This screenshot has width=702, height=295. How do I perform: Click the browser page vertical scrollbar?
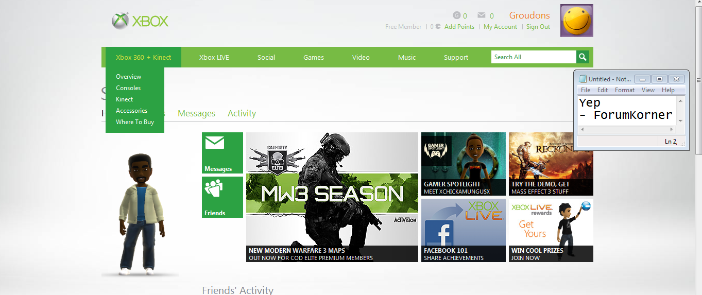[x=698, y=80]
